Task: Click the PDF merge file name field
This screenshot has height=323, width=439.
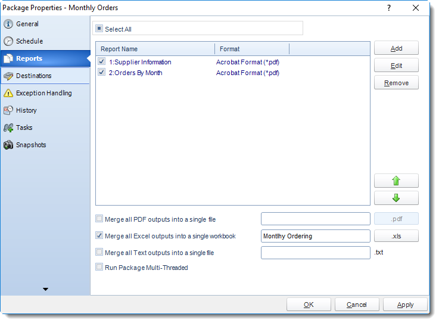Action: point(316,219)
